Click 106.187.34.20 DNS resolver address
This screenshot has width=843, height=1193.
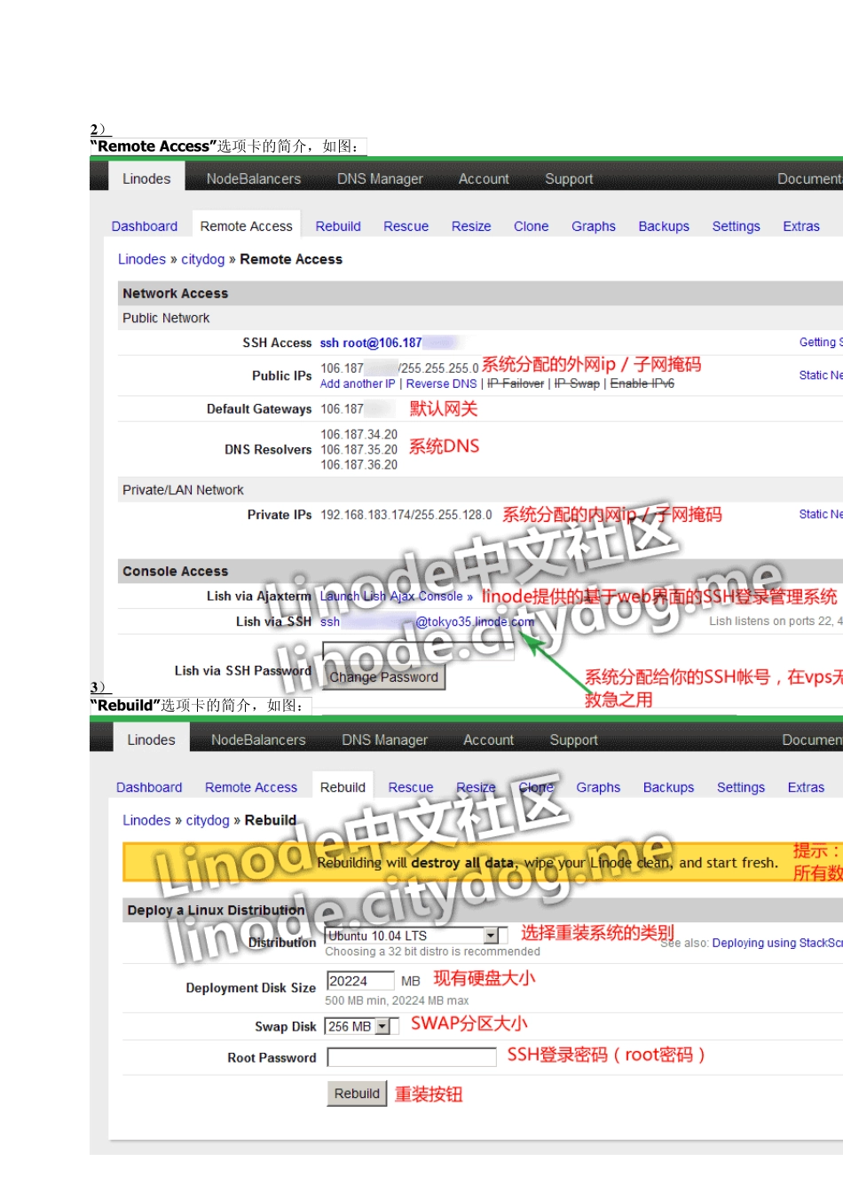pyautogui.click(x=358, y=434)
